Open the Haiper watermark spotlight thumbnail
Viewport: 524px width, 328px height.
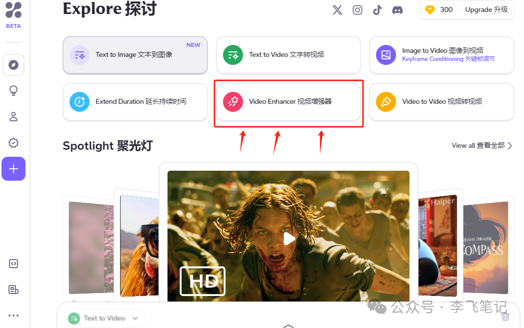click(437, 246)
